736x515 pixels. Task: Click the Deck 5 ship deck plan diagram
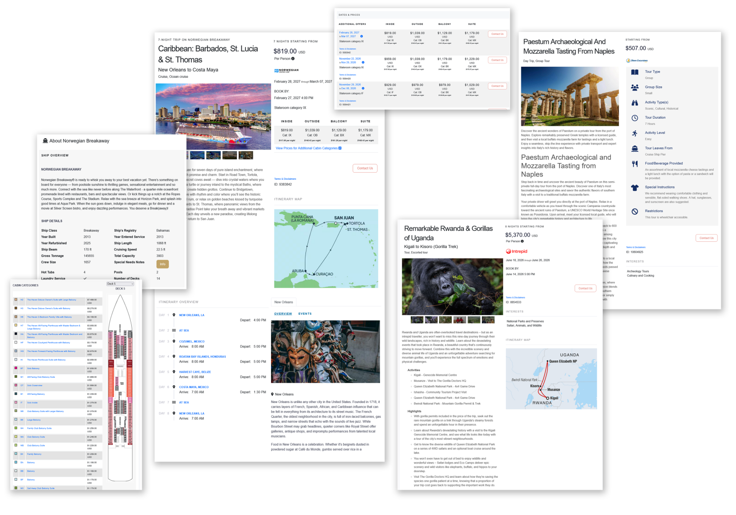pos(120,388)
